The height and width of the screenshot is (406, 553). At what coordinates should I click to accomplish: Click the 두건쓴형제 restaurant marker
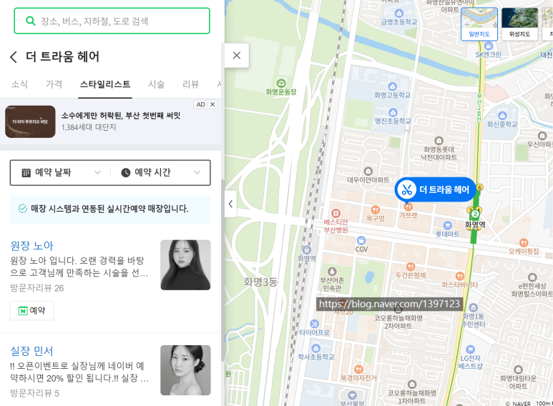[410, 267]
